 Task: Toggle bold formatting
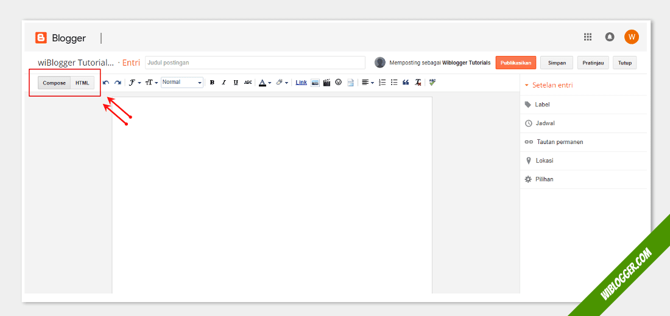tap(212, 82)
